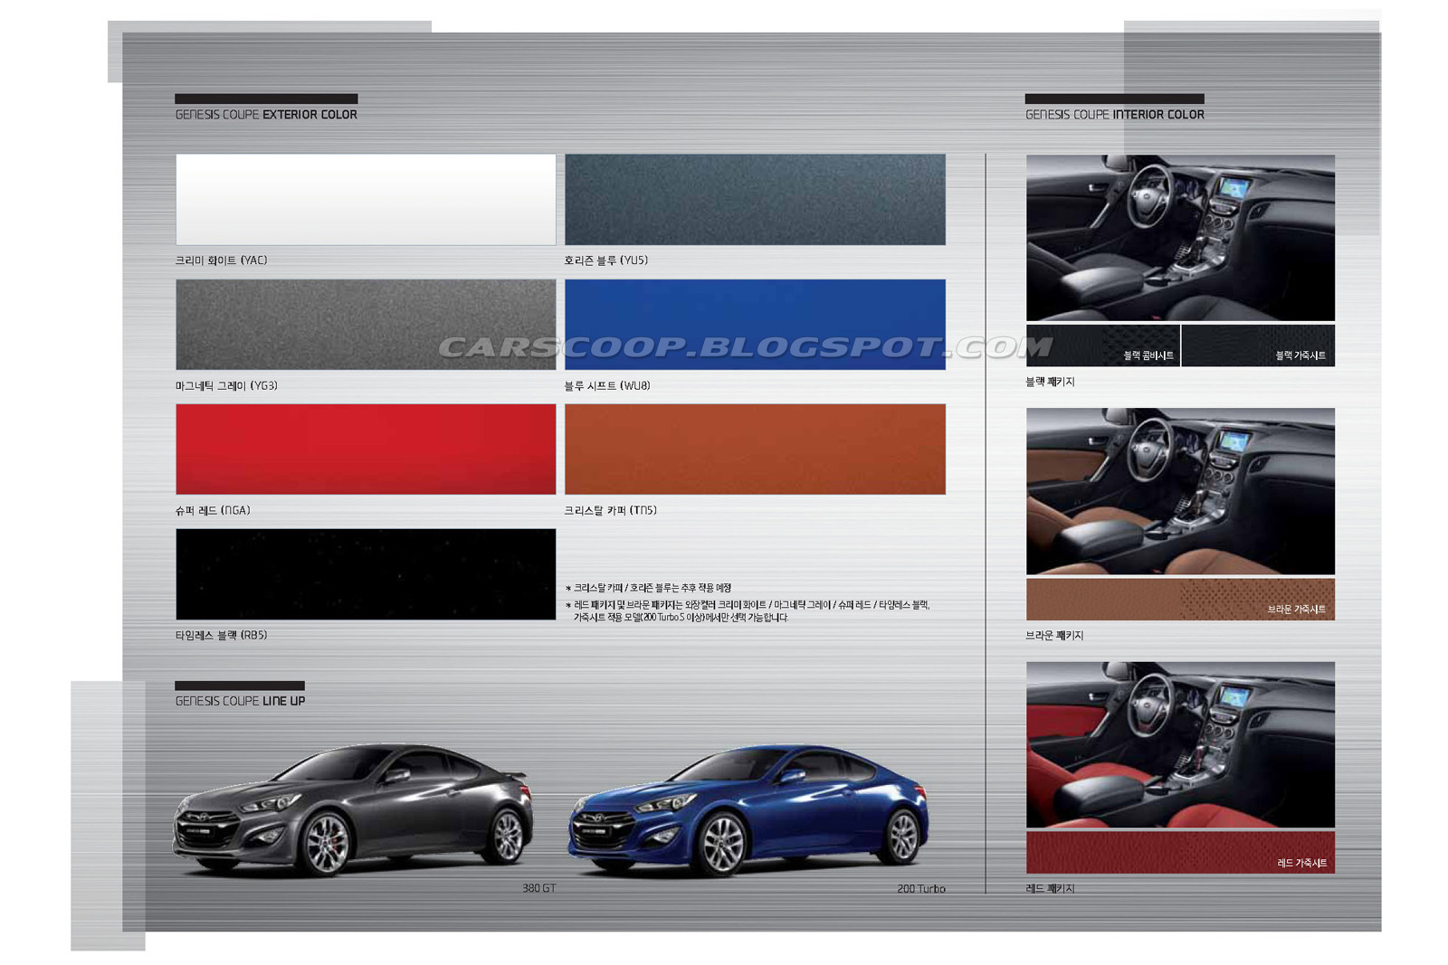Screen dimensions: 1448x965
Task: Click the 브라운 패키지 caption
Action: [1054, 635]
